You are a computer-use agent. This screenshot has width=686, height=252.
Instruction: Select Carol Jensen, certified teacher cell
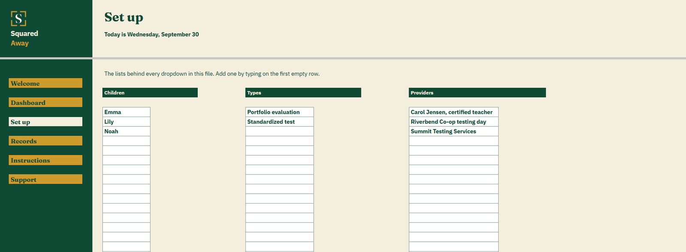coord(454,112)
